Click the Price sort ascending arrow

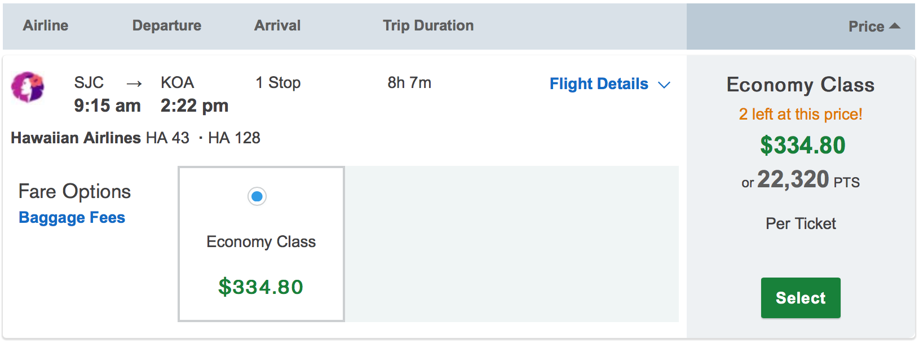pyautogui.click(x=895, y=26)
